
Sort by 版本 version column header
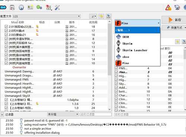72,22
